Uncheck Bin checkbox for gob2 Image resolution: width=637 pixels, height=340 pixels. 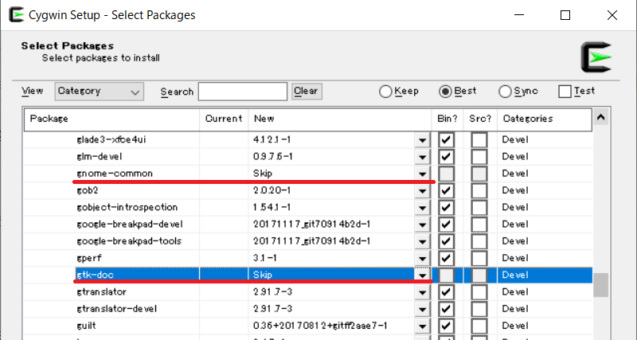point(446,190)
